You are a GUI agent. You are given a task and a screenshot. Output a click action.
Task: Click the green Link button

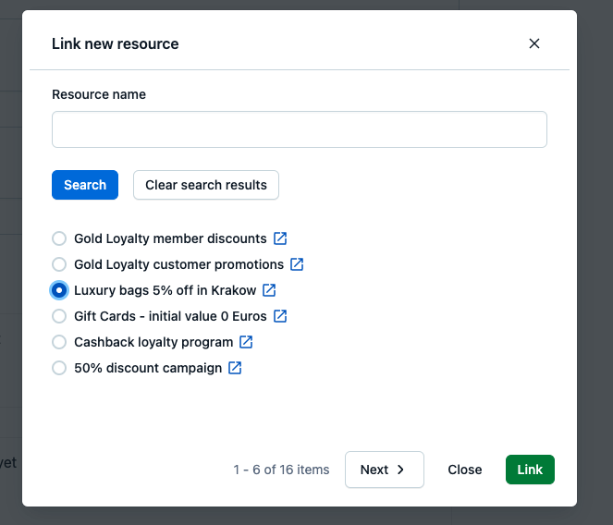(530, 470)
